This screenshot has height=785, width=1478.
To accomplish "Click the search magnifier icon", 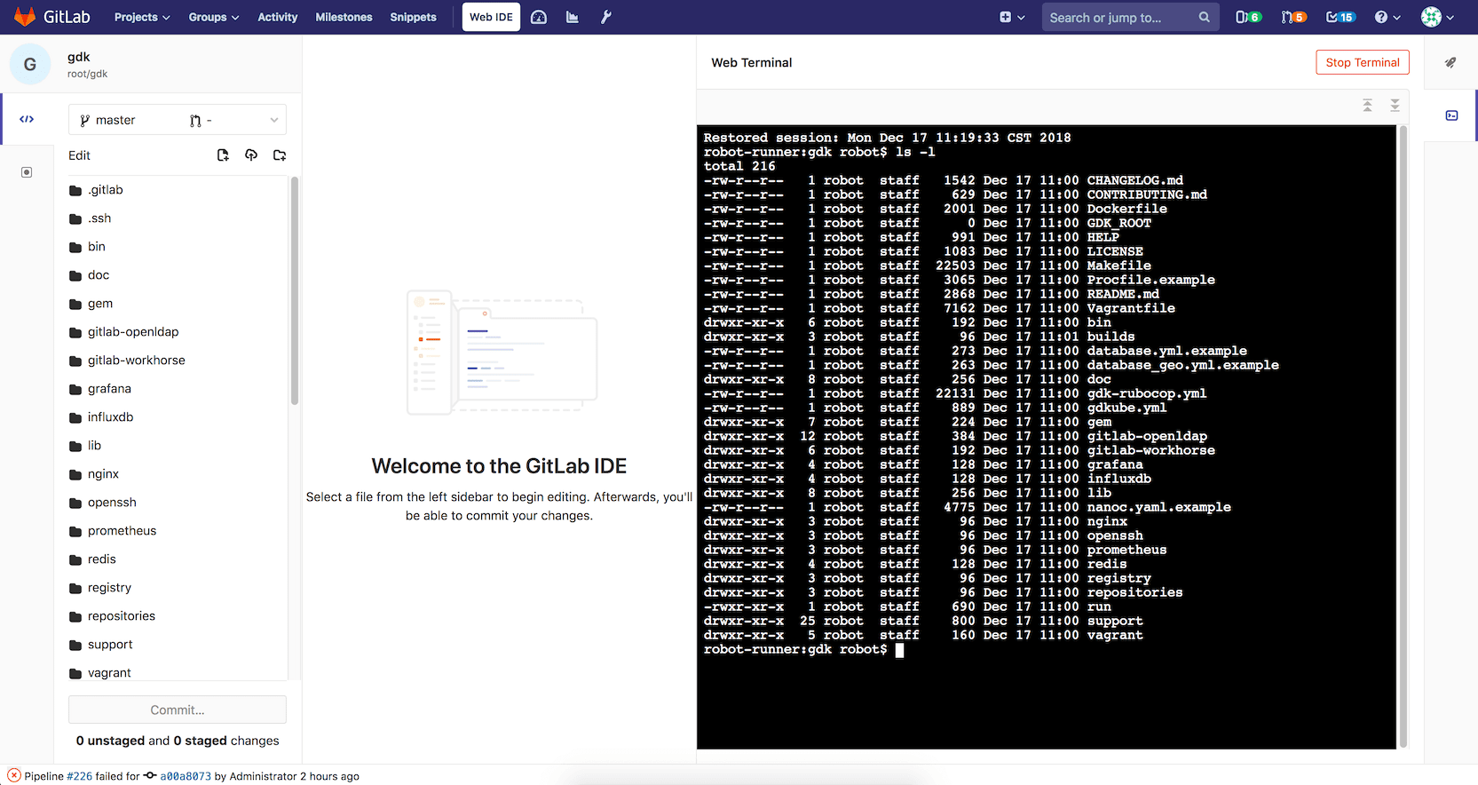I will 1204,17.
